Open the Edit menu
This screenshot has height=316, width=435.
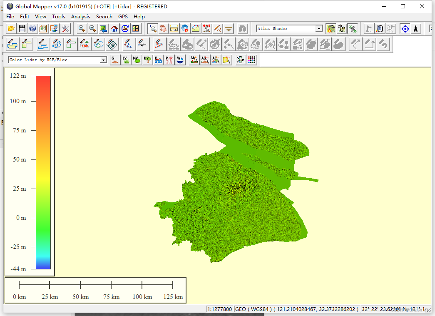coord(25,17)
